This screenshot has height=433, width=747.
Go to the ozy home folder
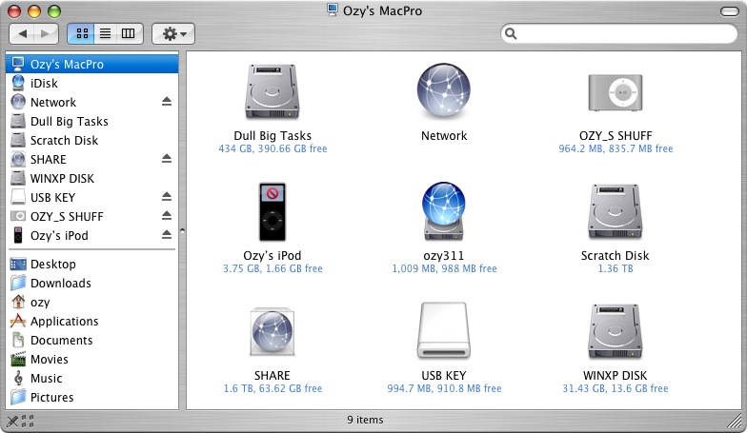point(92,302)
